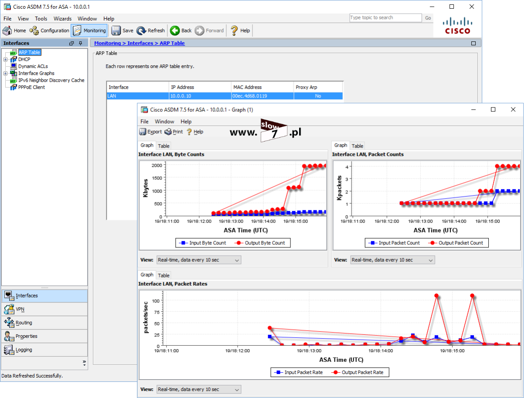Select Graph tab of Packet Counts panel

(341, 145)
